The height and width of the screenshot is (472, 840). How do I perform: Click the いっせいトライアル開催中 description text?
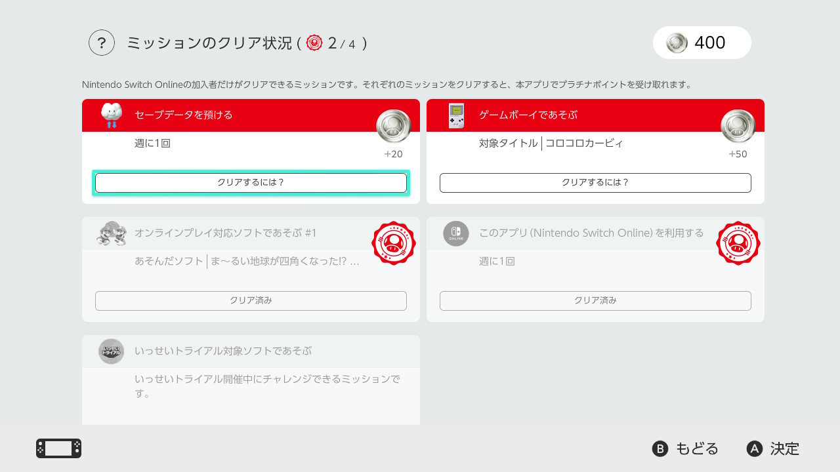(x=267, y=386)
